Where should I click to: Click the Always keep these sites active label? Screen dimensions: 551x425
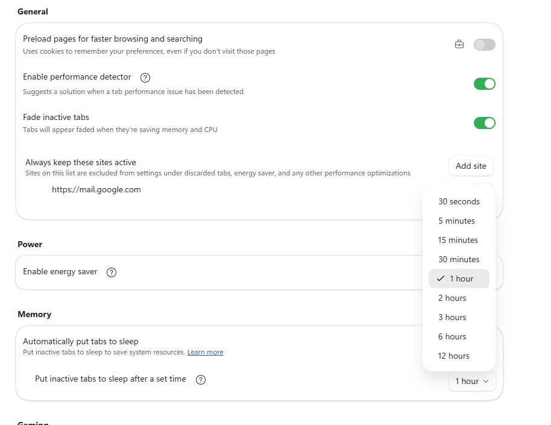click(x=80, y=162)
